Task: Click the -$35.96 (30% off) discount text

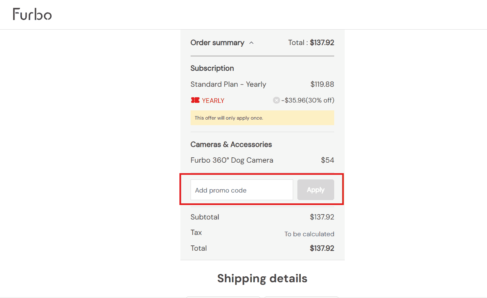Action: pyautogui.click(x=308, y=100)
